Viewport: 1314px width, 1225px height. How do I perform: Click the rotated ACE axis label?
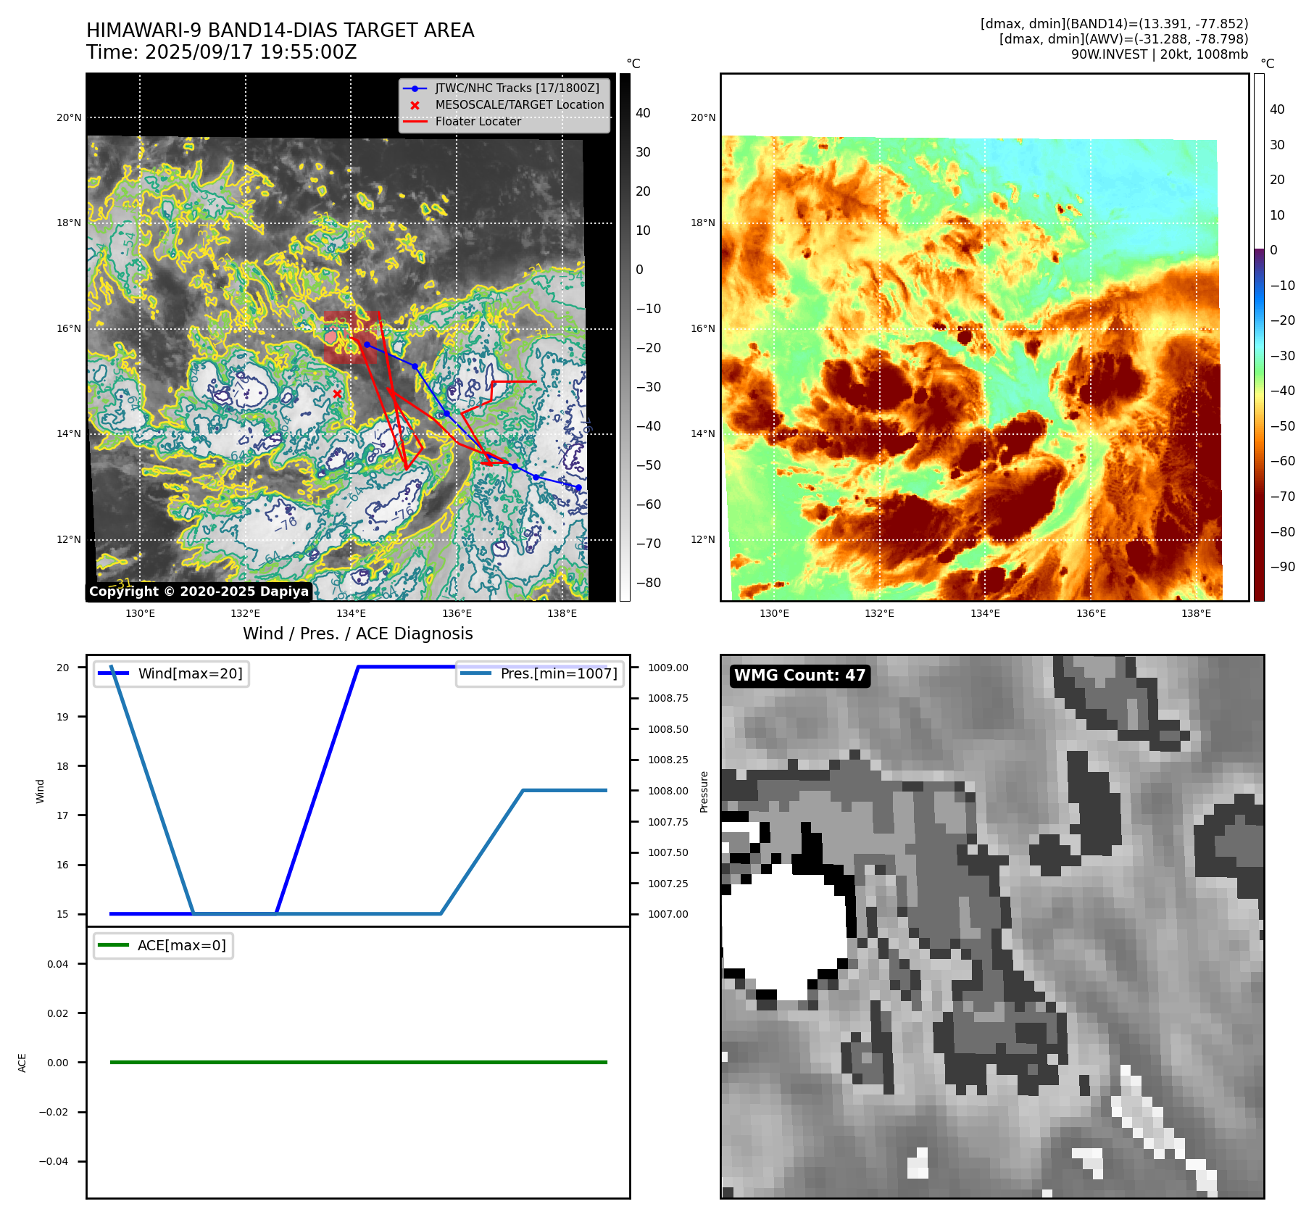coord(22,1063)
